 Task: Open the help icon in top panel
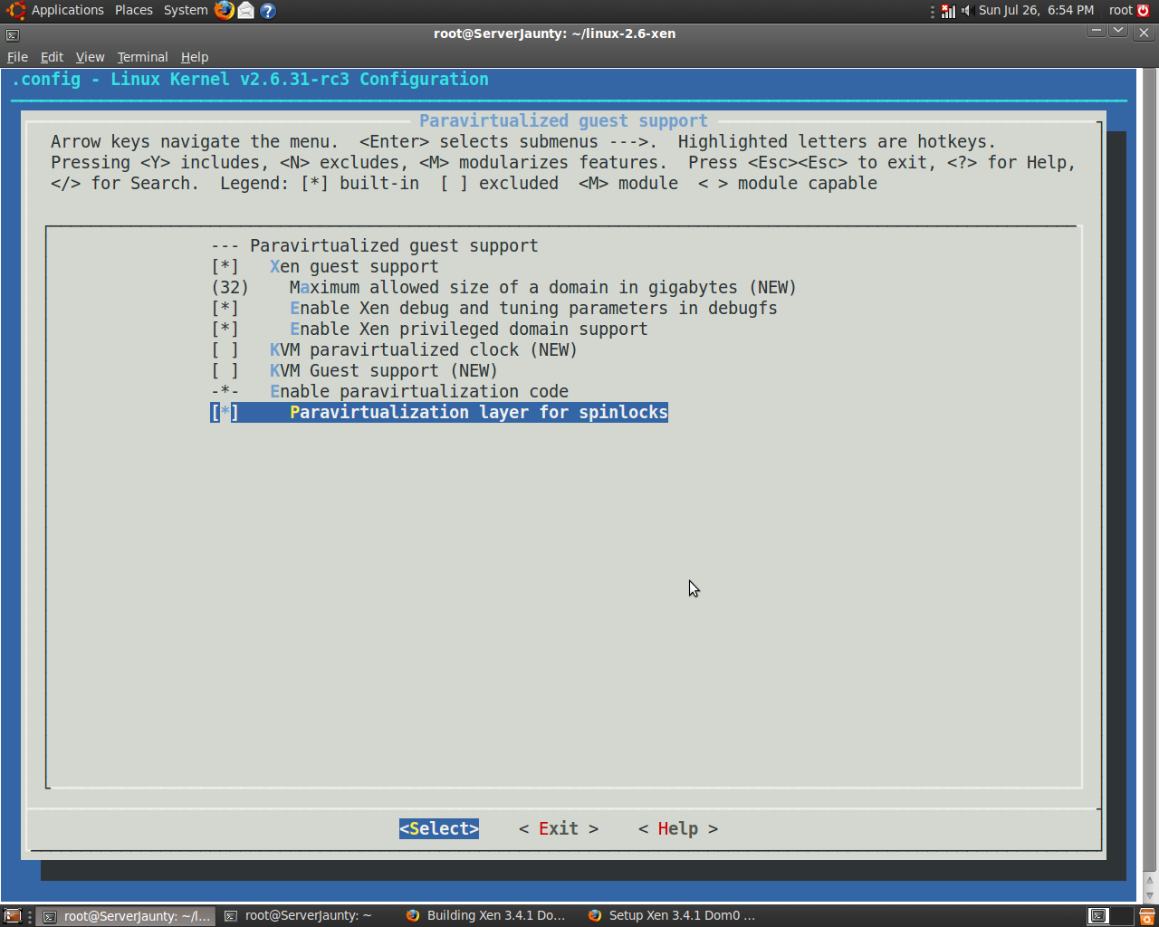pos(267,10)
